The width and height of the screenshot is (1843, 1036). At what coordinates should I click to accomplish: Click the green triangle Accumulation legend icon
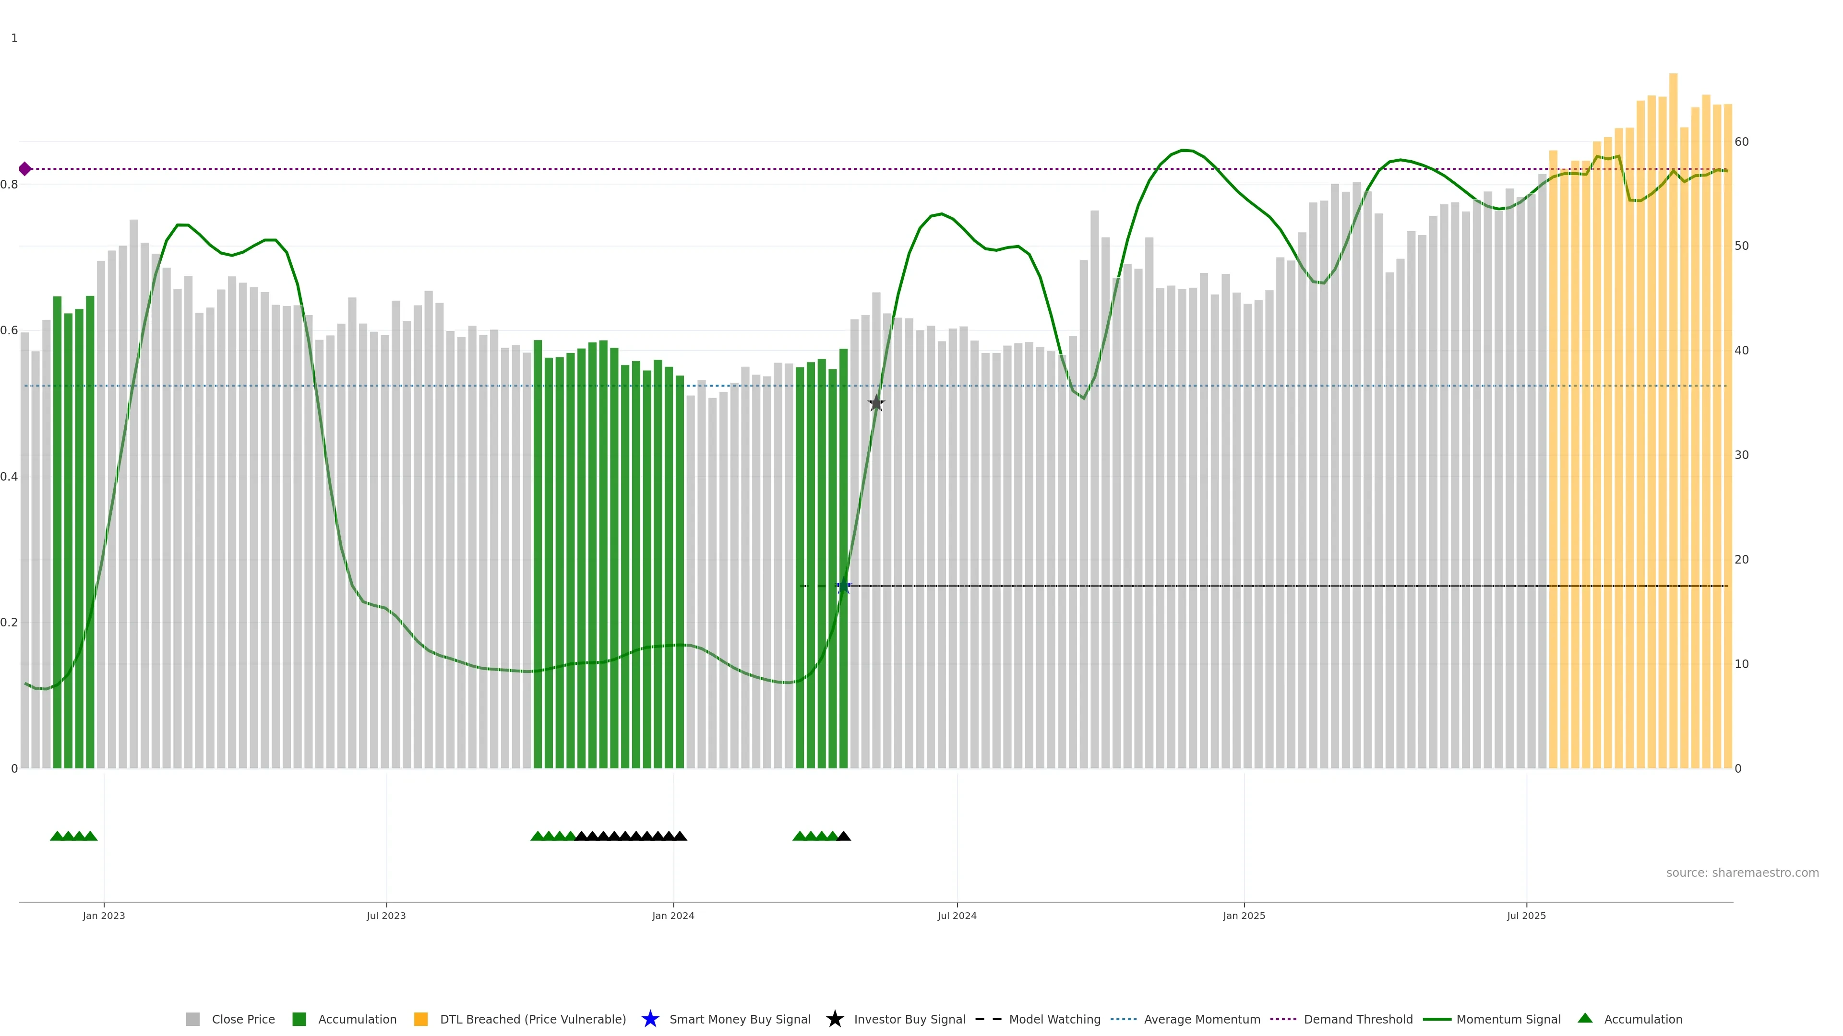tap(1585, 1018)
